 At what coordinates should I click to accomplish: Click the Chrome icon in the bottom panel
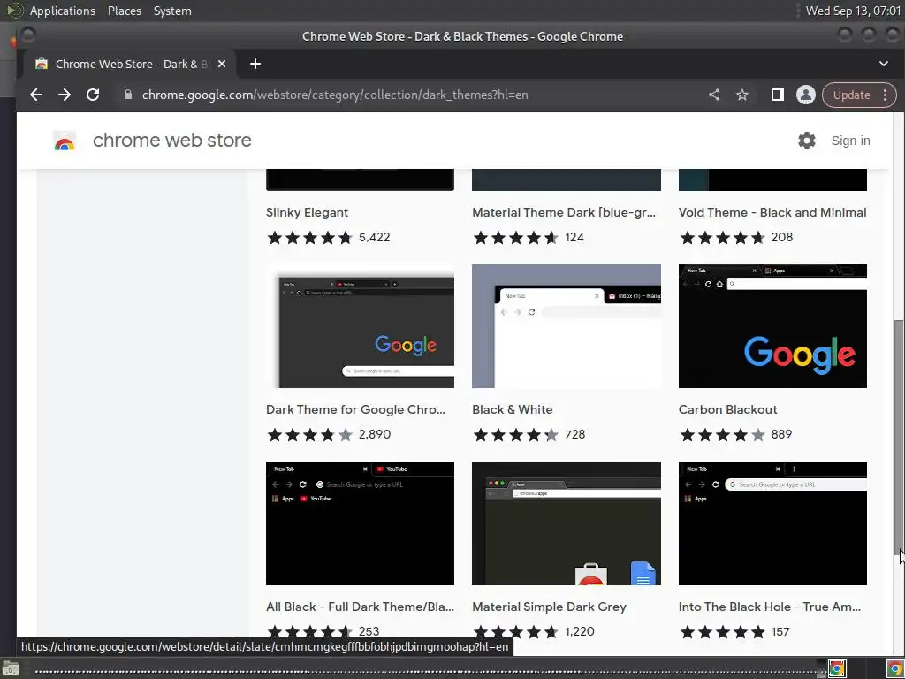click(837, 668)
